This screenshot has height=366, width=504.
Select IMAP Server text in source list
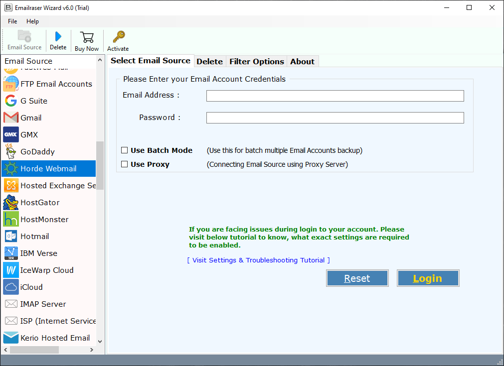click(x=43, y=304)
